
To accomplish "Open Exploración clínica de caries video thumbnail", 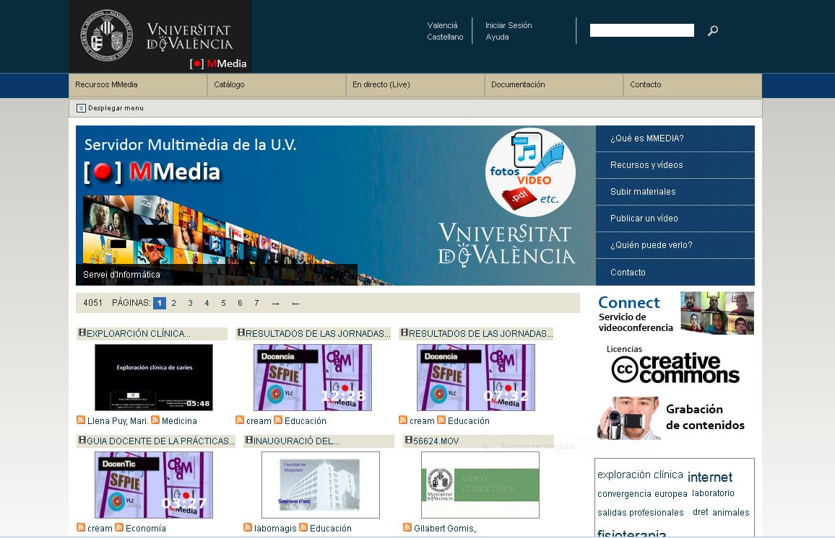I will (x=154, y=377).
